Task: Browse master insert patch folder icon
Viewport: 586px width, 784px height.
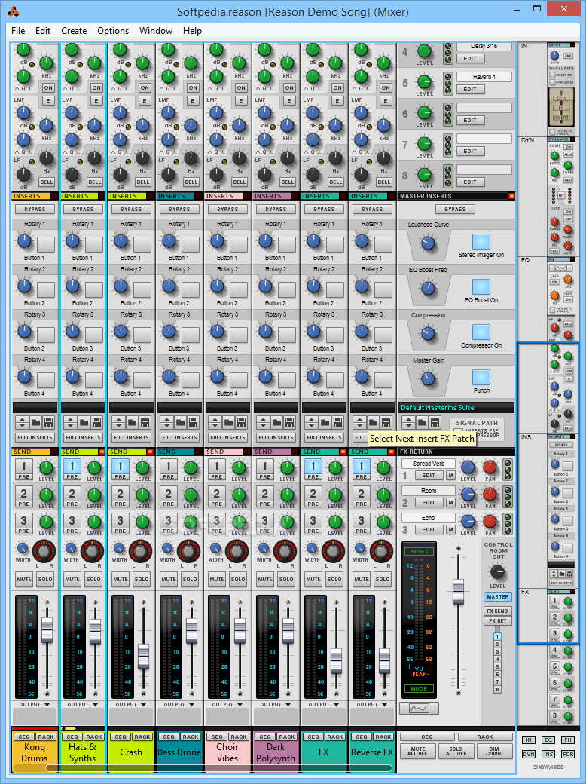Action: point(422,422)
